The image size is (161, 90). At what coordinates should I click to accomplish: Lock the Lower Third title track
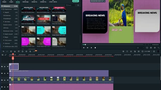coord(5,73)
